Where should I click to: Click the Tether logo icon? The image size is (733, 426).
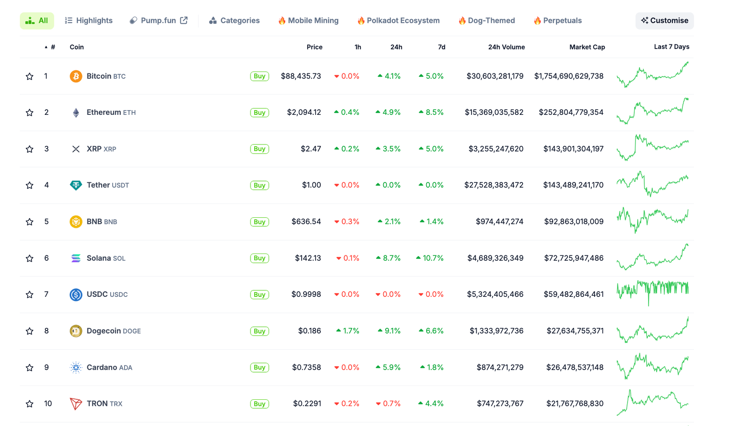75,185
